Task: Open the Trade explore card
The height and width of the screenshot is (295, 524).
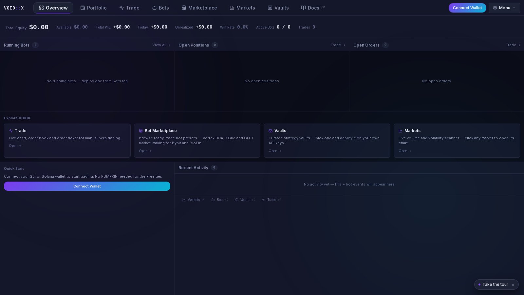Action: [67, 141]
